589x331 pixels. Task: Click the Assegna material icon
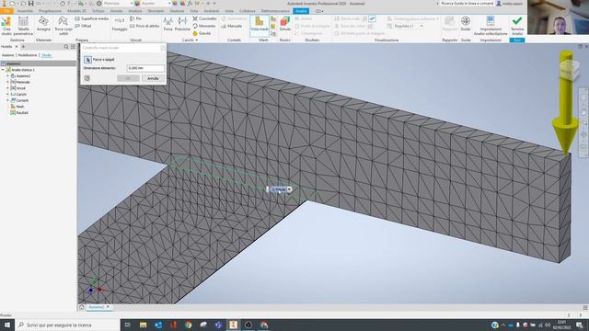[43, 24]
